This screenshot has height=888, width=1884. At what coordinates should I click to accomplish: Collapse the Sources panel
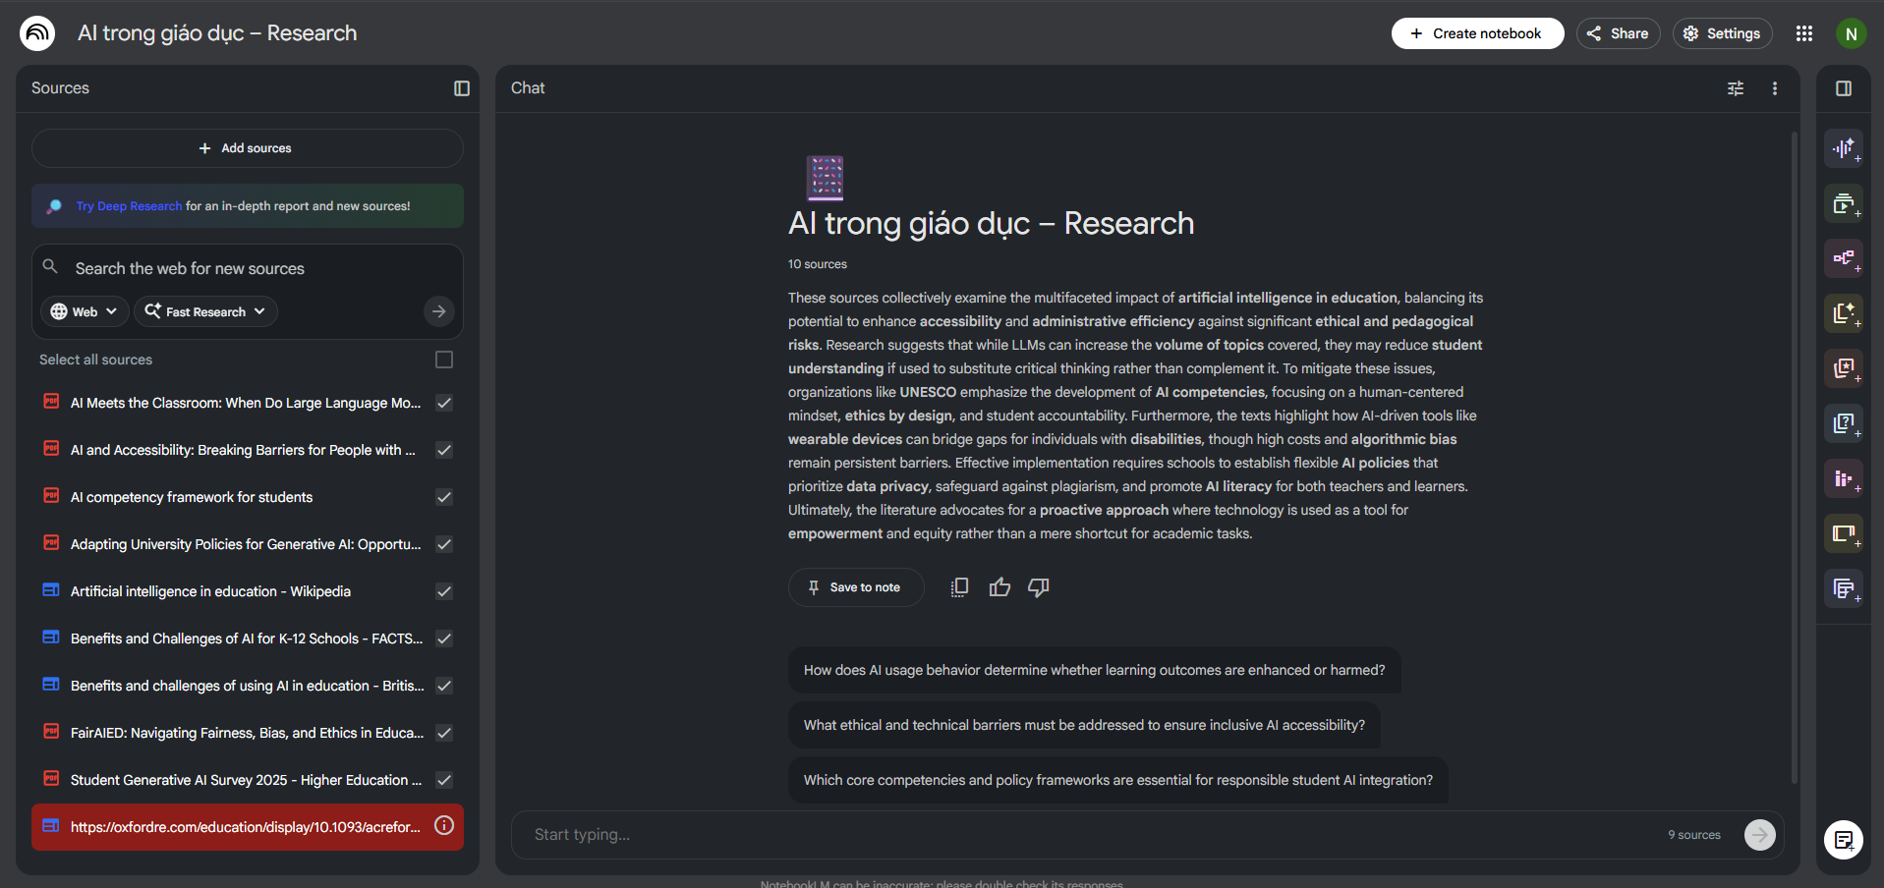[x=462, y=88]
